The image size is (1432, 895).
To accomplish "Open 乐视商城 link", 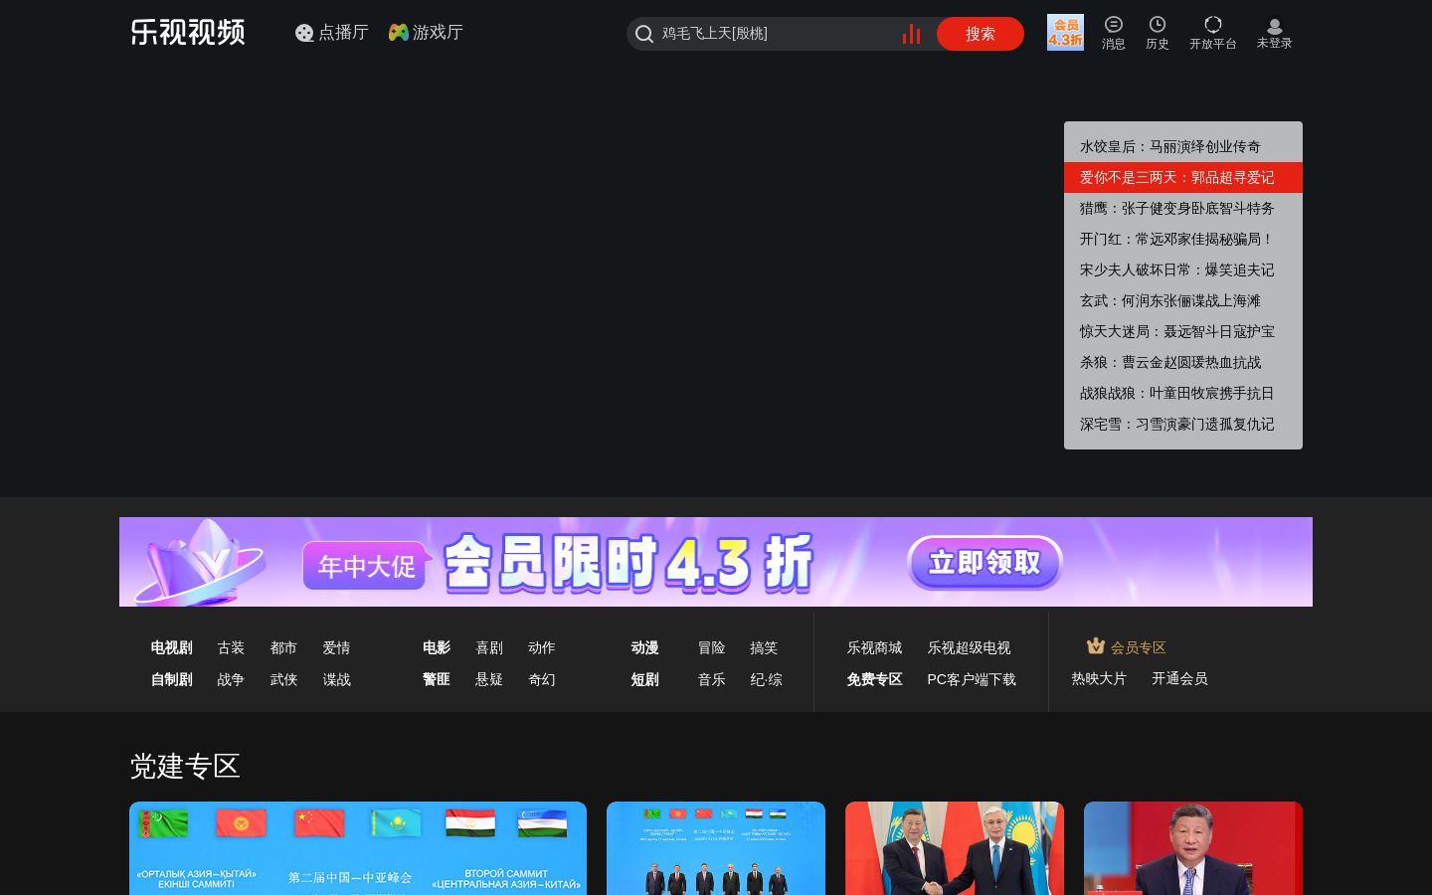I will point(874,647).
